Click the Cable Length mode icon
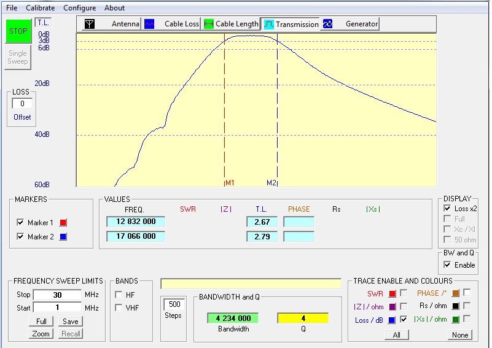The height and width of the screenshot is (348, 492). point(209,24)
